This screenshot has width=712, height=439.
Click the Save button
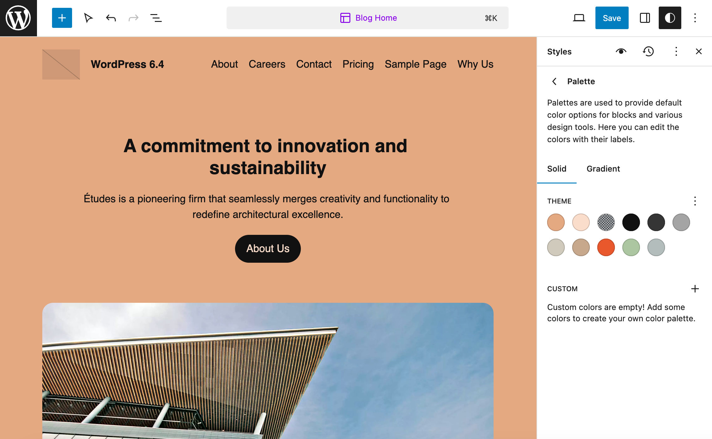611,18
